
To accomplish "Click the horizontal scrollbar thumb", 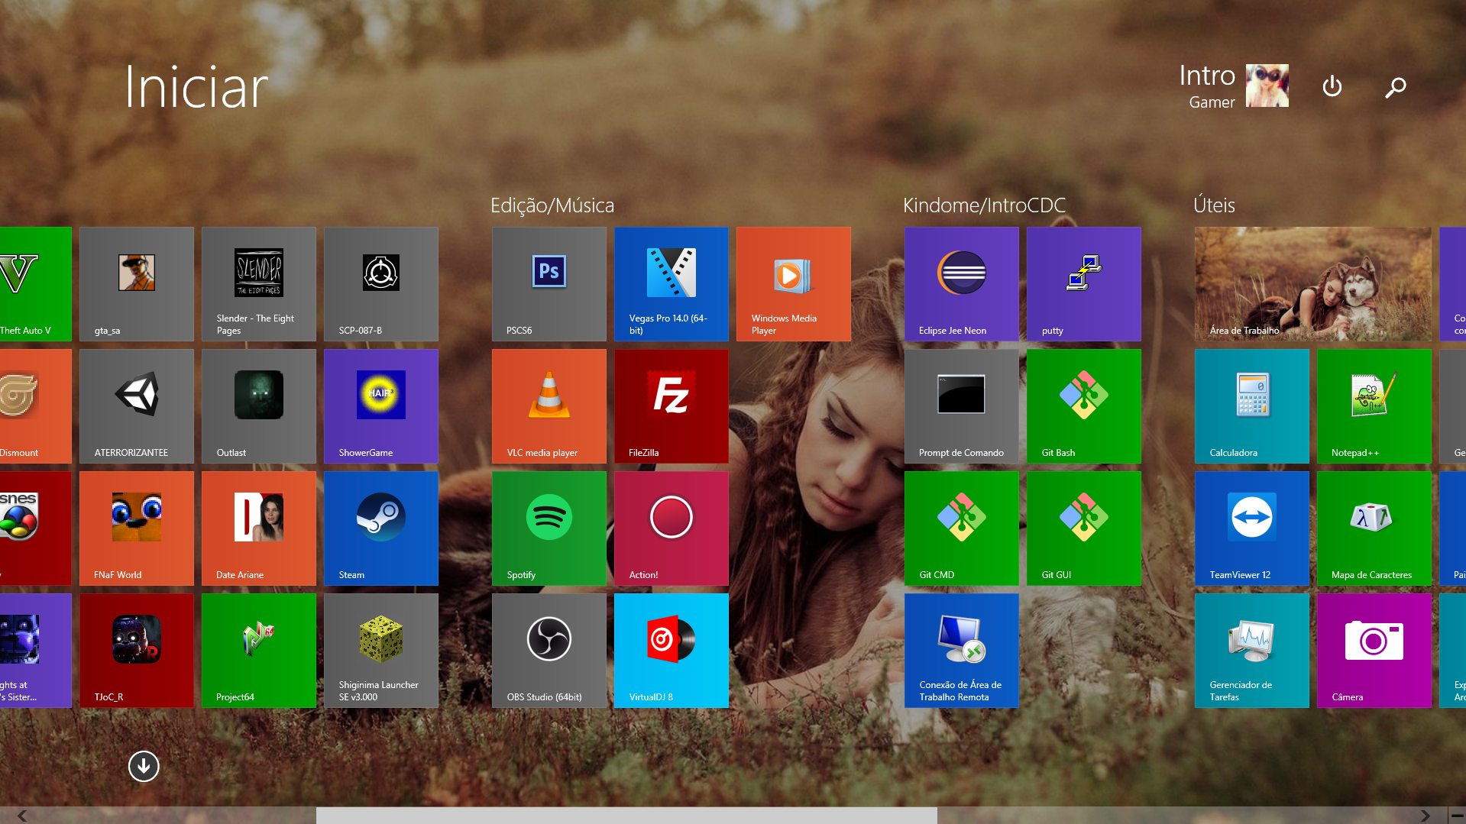I will click(626, 816).
